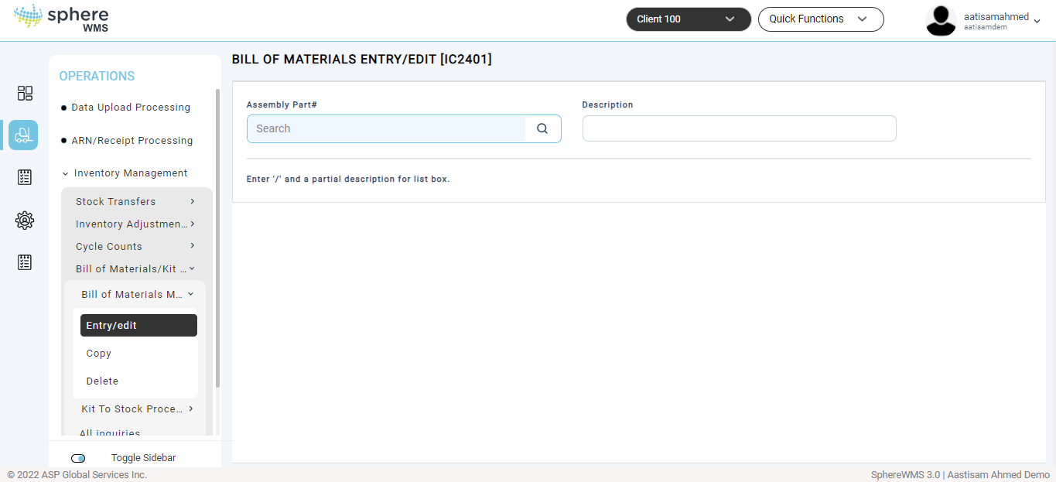Open the dashboard grid icon in sidebar
Image resolution: width=1056 pixels, height=482 pixels.
tap(25, 93)
